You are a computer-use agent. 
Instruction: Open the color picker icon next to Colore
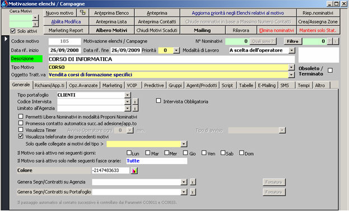point(134,171)
